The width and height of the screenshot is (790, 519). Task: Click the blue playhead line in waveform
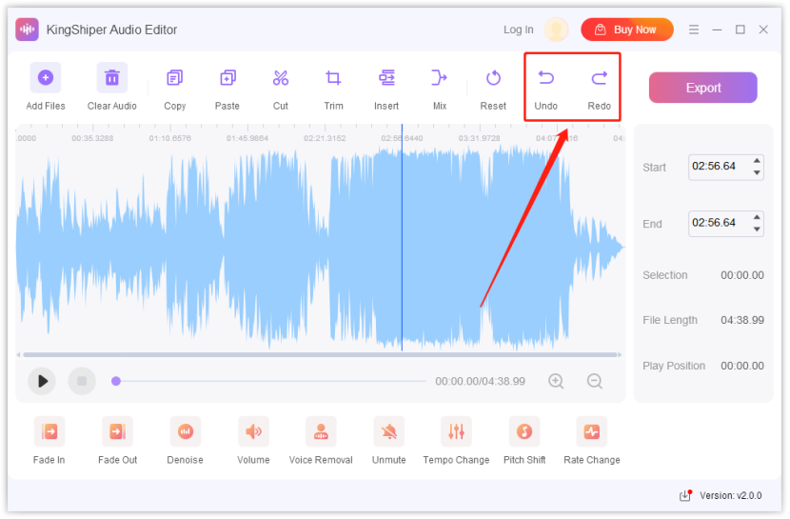point(402,237)
